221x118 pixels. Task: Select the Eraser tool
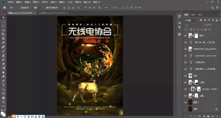click(x=3, y=64)
